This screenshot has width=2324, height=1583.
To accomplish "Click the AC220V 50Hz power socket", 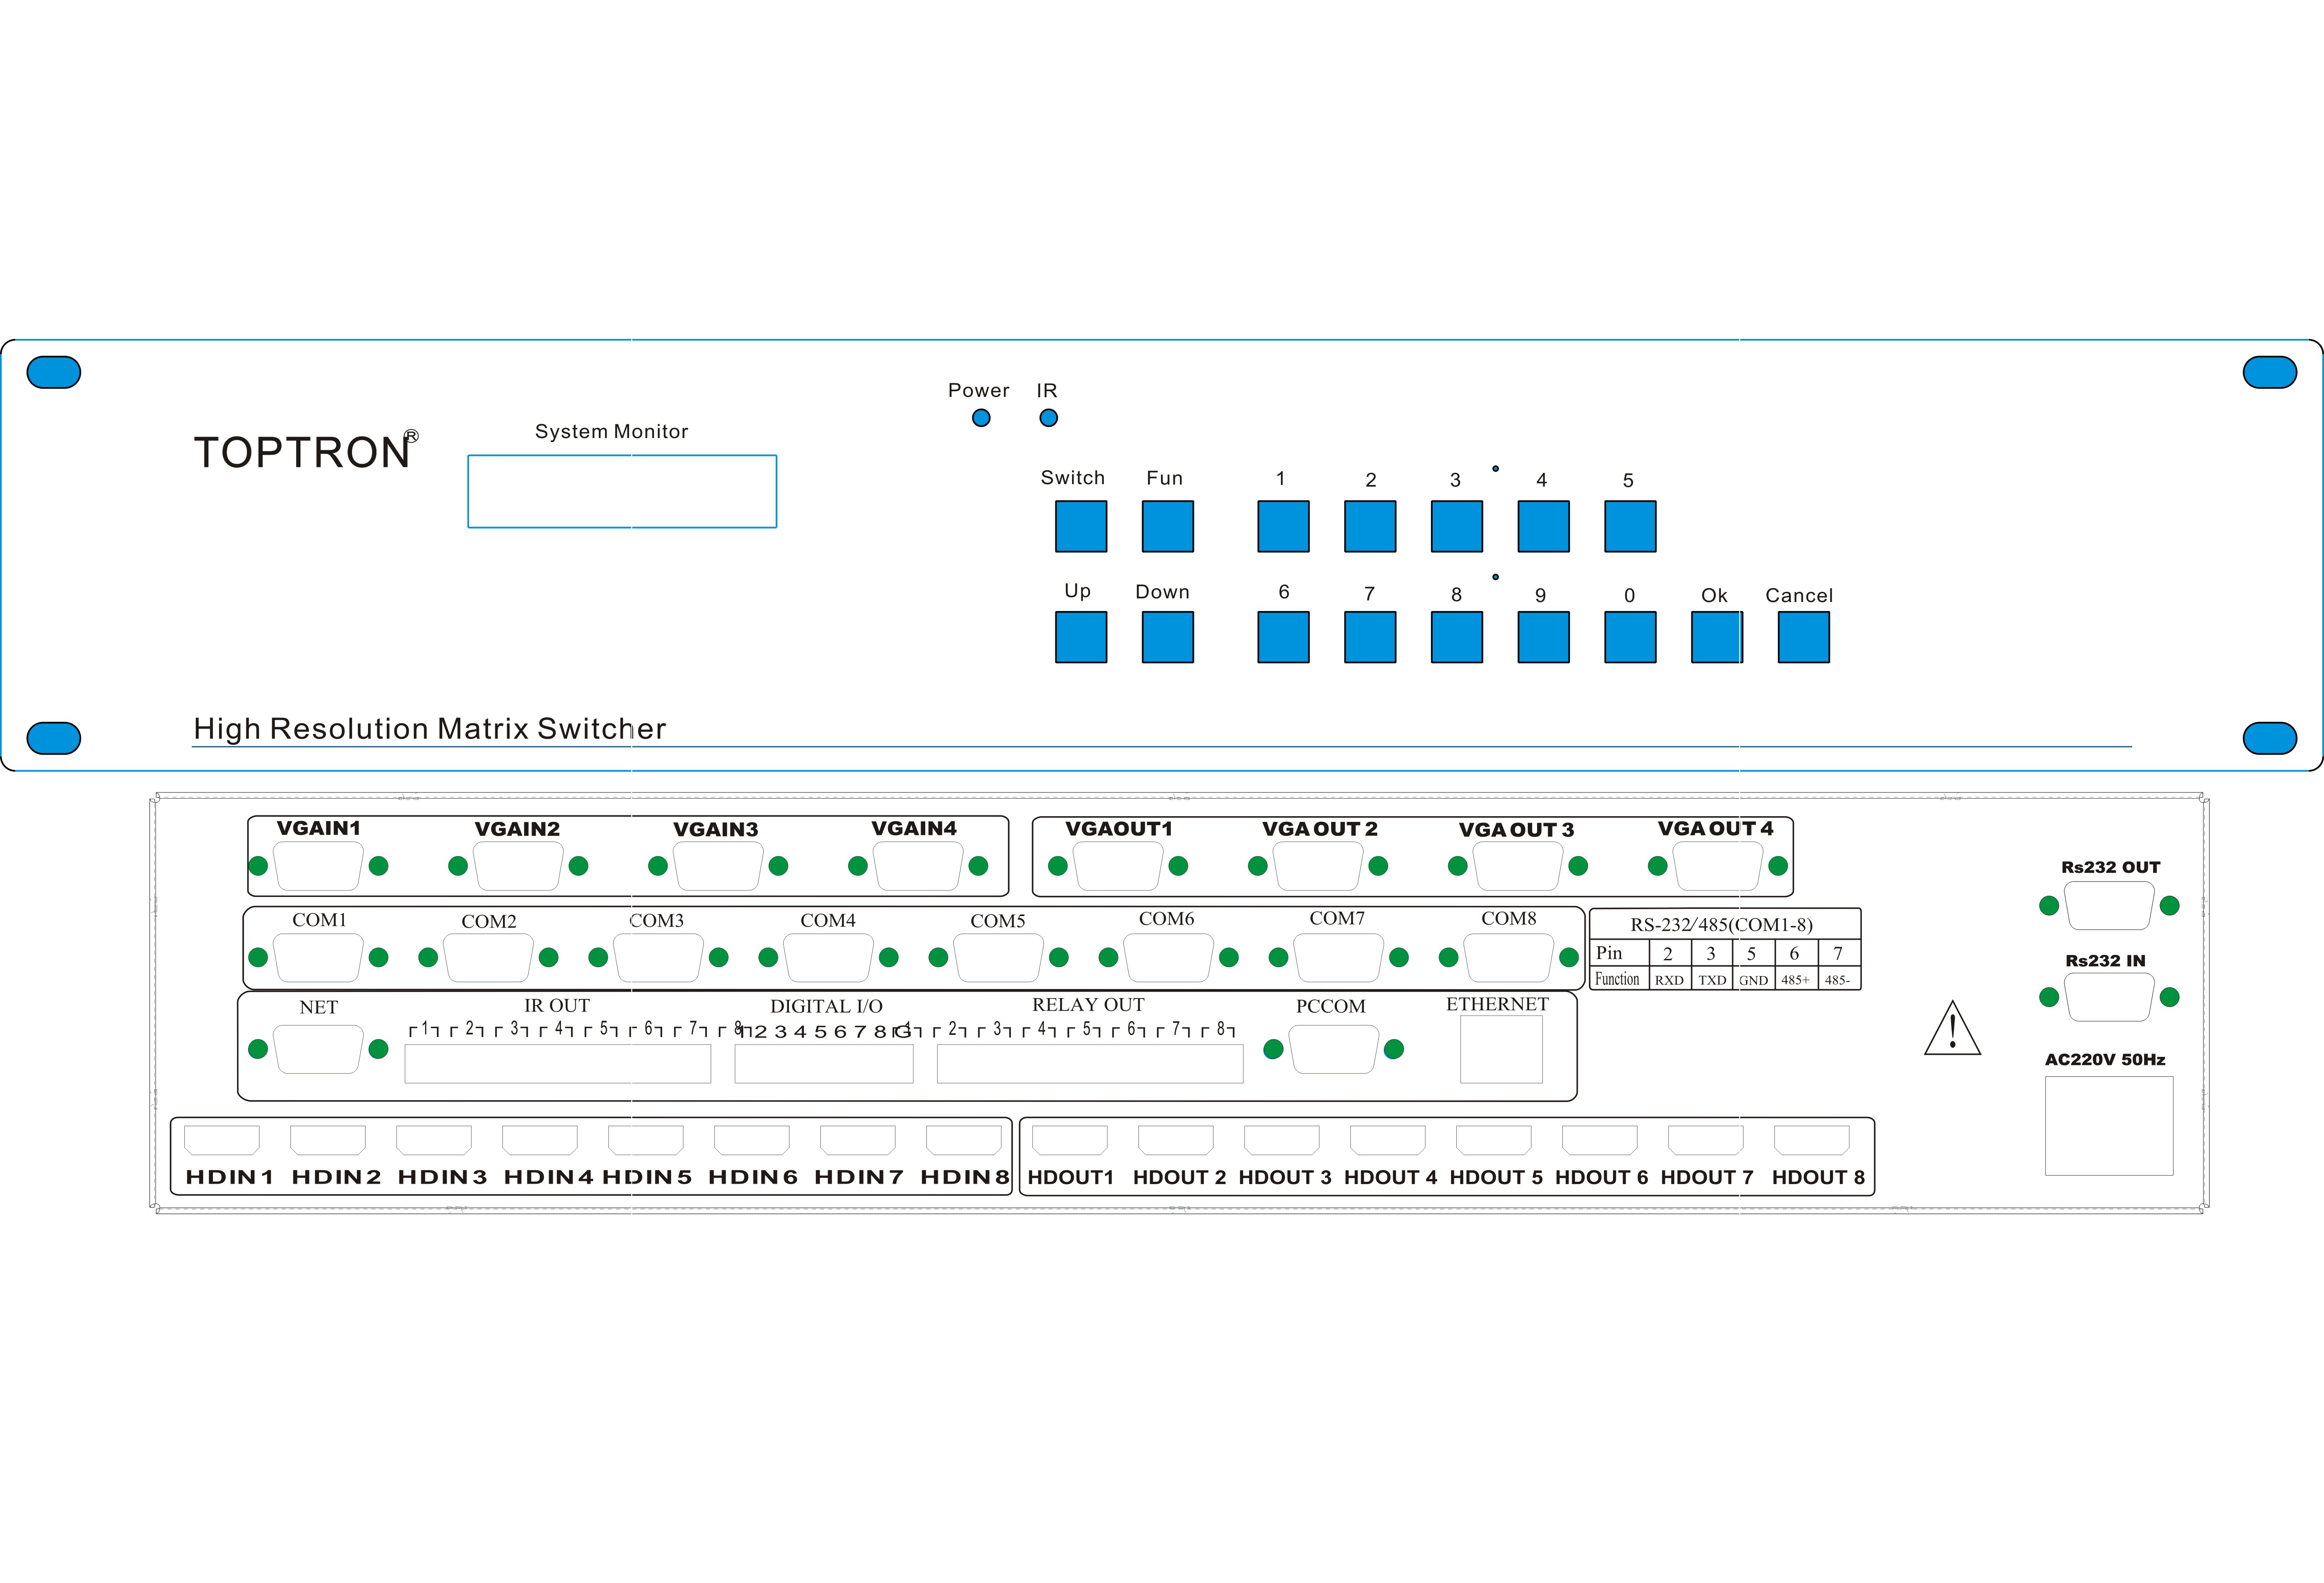I will 2109,1126.
